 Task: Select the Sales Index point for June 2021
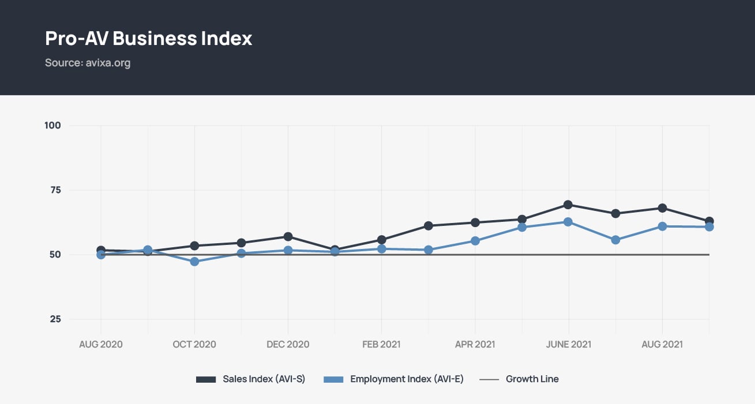[x=568, y=205]
